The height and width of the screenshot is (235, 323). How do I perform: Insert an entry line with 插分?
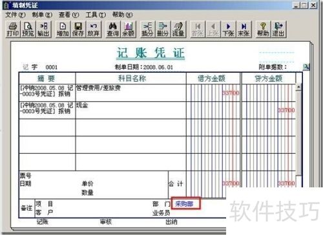point(147,30)
